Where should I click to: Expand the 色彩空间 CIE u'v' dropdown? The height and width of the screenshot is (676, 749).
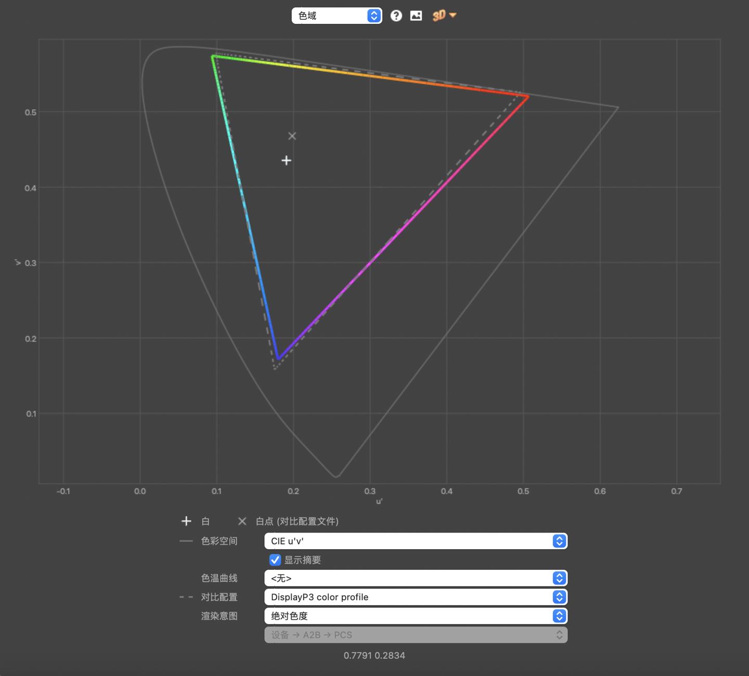[x=416, y=541]
